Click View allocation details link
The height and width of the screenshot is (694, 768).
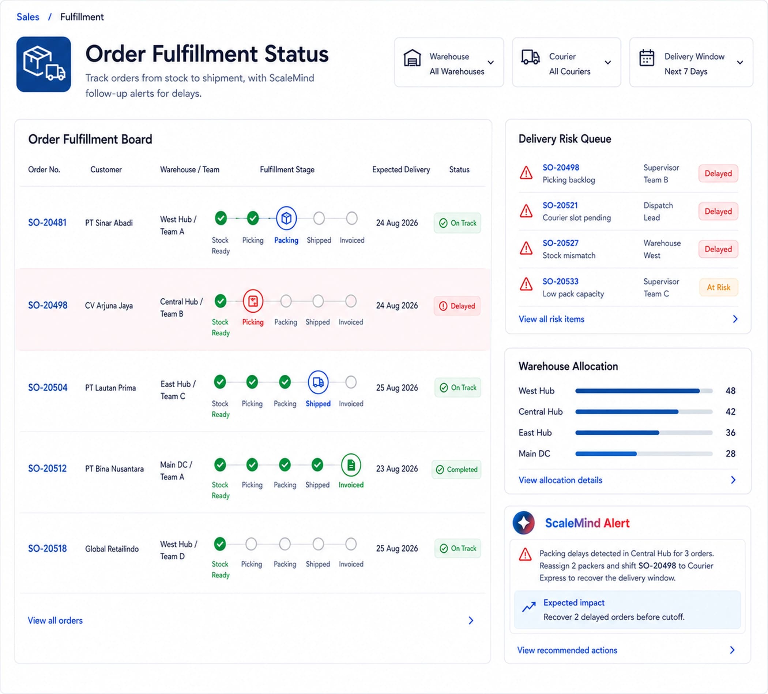point(560,480)
